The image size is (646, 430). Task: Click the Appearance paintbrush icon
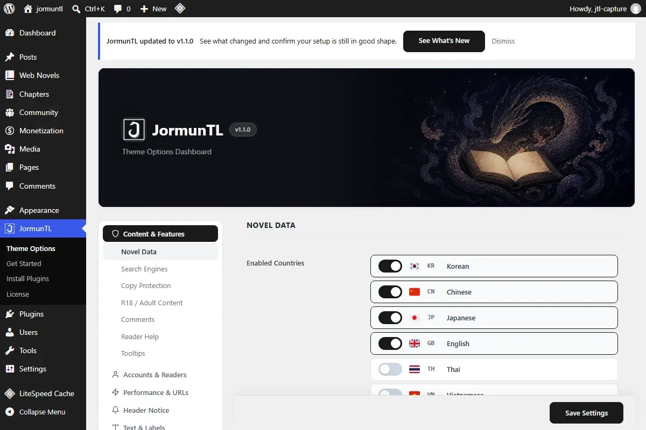click(10, 210)
